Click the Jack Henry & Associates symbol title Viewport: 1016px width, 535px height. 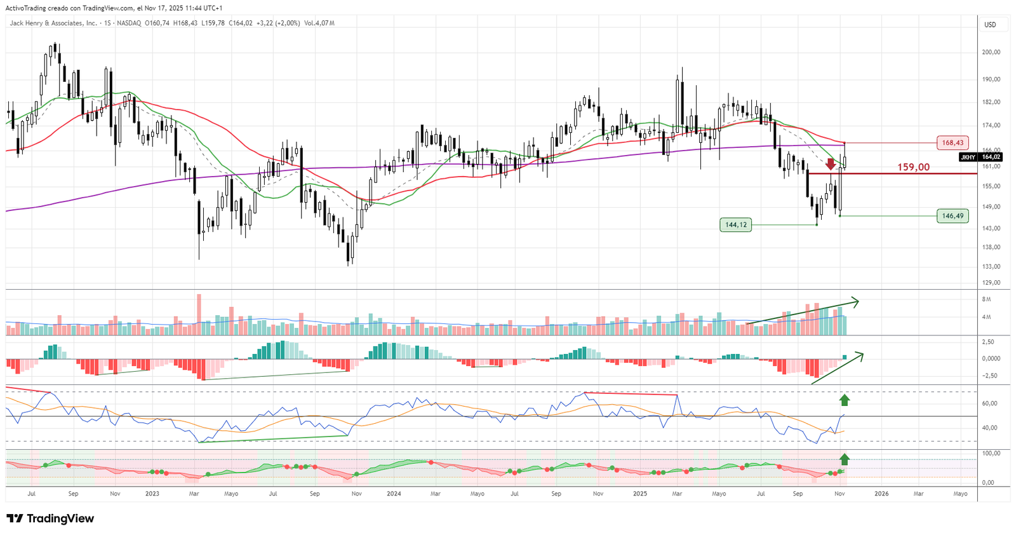coord(53,24)
